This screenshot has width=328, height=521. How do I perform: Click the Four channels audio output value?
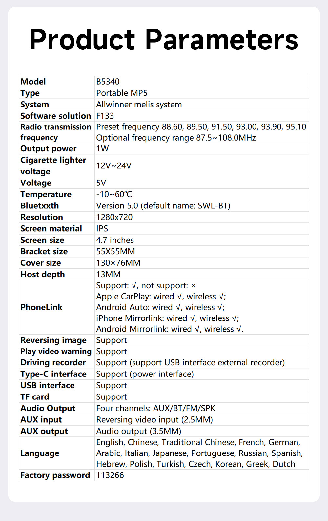(x=156, y=408)
